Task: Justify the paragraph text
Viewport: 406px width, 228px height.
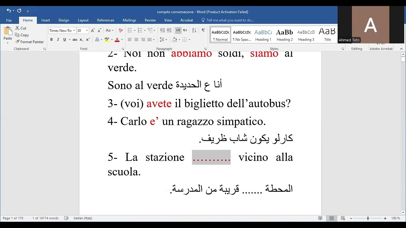Action: pos(150,40)
